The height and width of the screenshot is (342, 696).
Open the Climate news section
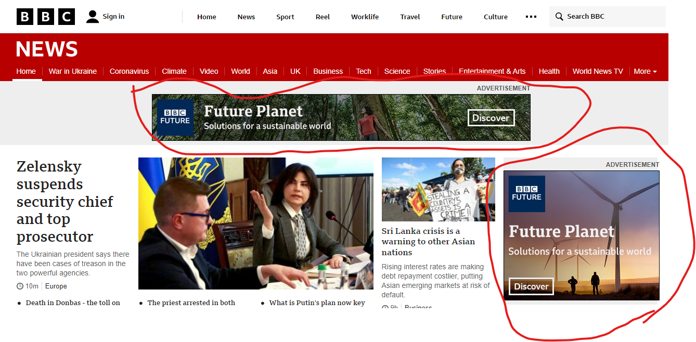point(174,71)
